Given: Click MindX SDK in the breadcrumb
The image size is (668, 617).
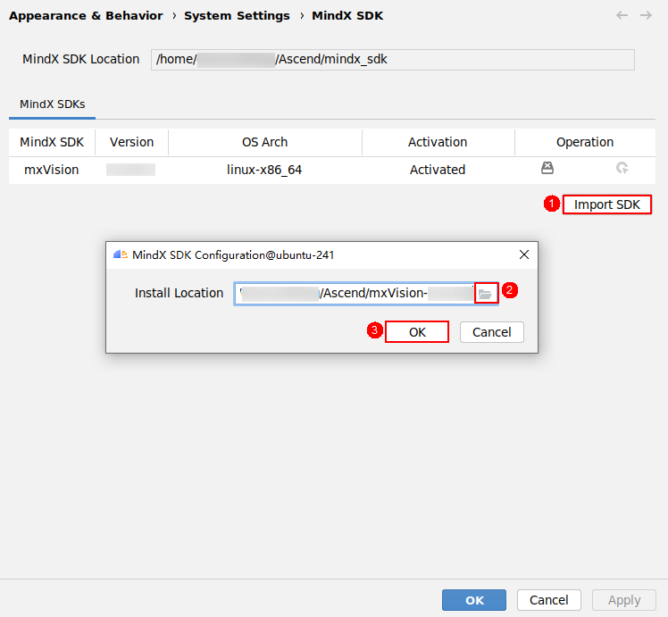Looking at the screenshot, I should (347, 16).
